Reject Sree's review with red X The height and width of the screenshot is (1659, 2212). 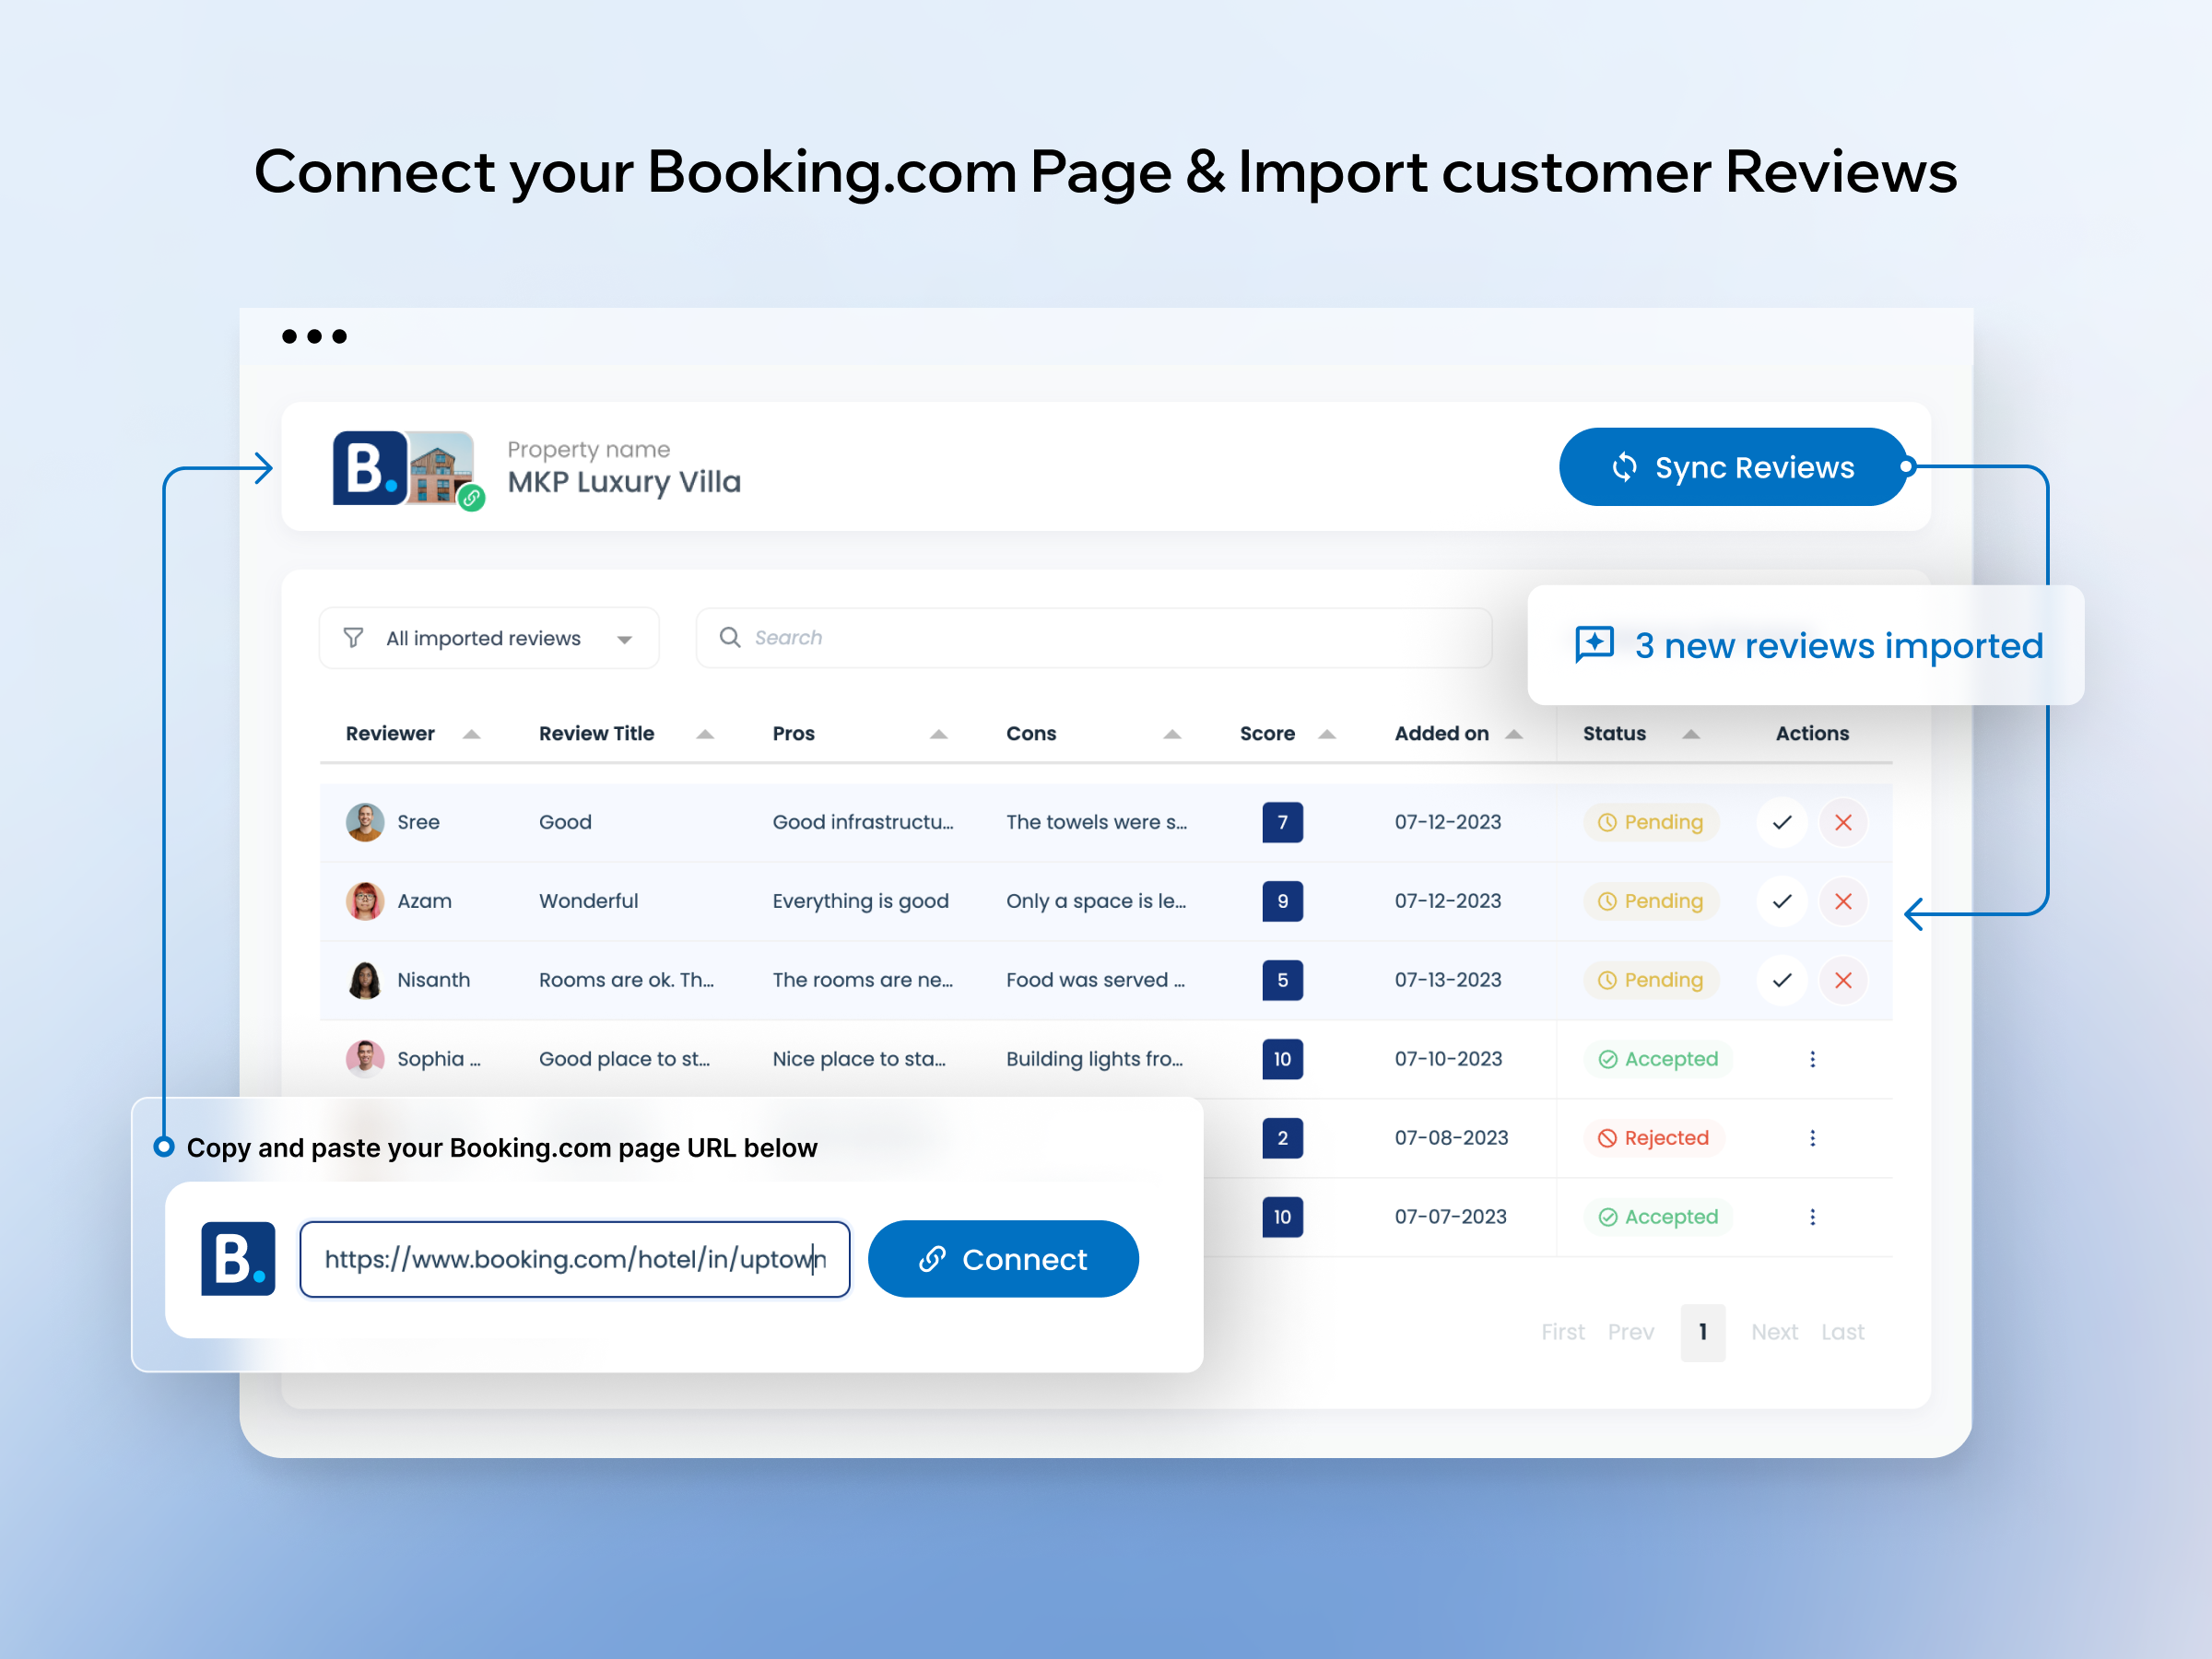[1843, 822]
